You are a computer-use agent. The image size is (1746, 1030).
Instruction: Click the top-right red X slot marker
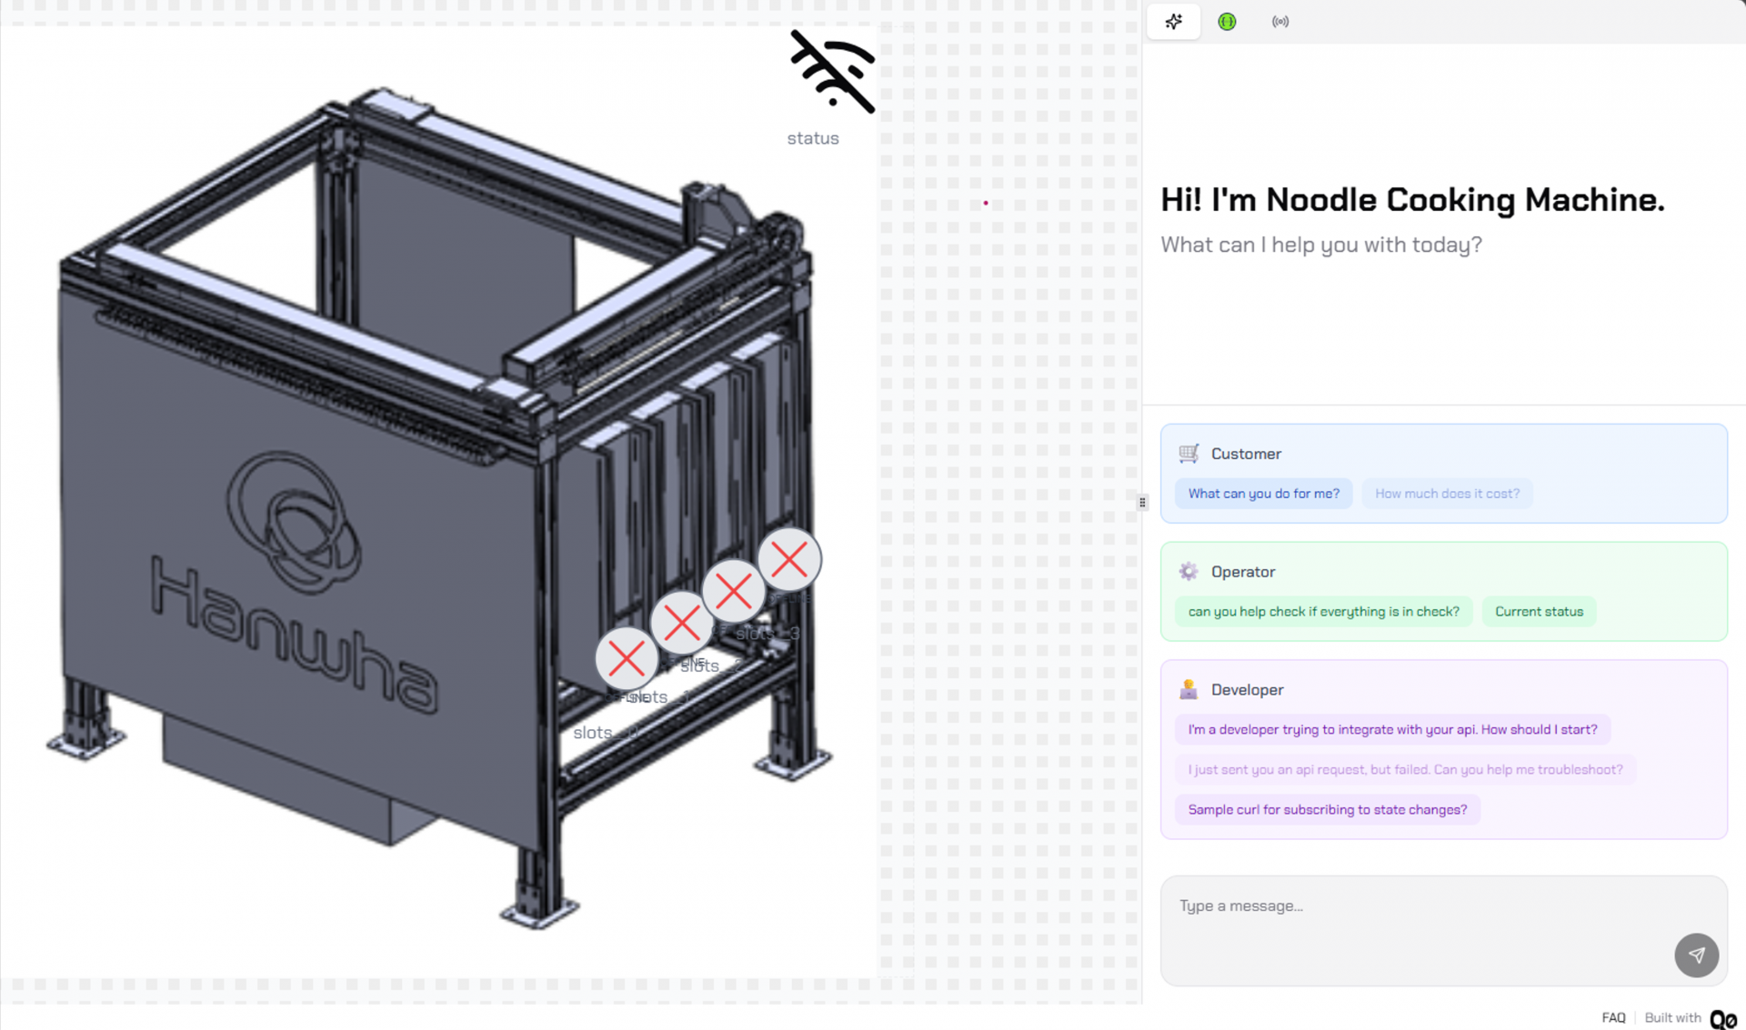[788, 559]
